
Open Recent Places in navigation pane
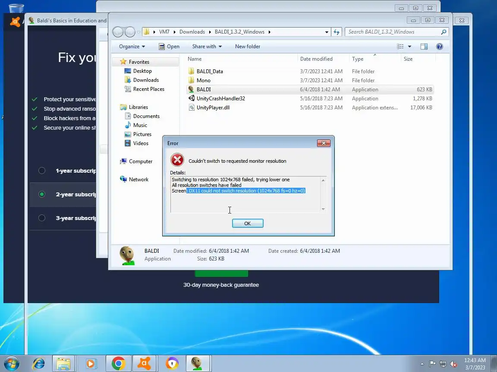point(149,89)
